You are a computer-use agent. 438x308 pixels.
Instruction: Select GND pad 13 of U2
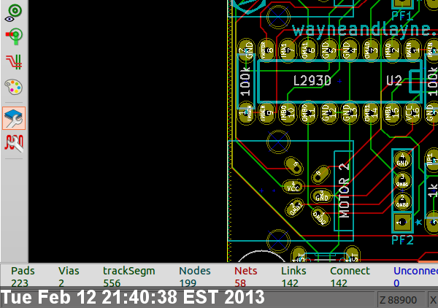point(350,112)
